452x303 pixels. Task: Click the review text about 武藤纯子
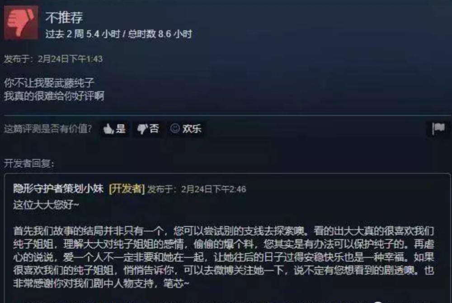(49, 83)
